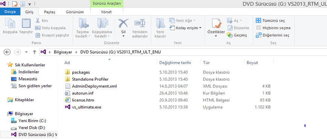Viewport: 327px width, 139px height.
Task: Select Yolu kopyala in the ribbon
Action: coord(50,28)
